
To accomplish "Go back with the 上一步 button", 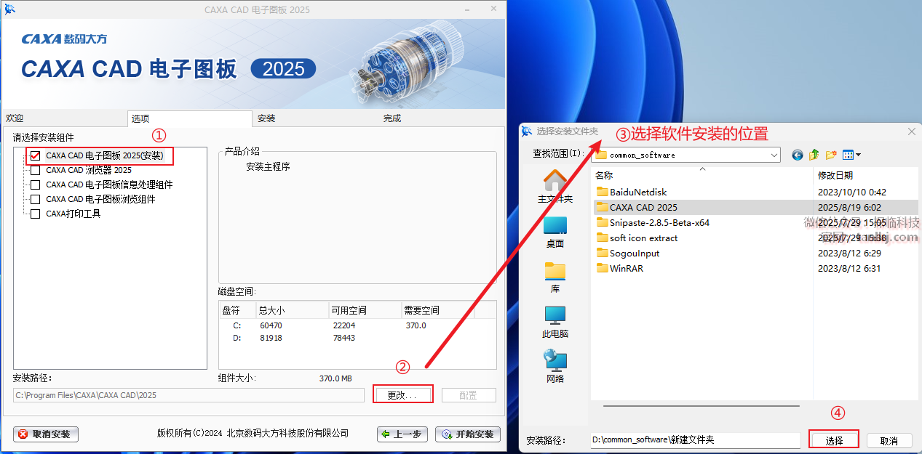I will tap(402, 434).
